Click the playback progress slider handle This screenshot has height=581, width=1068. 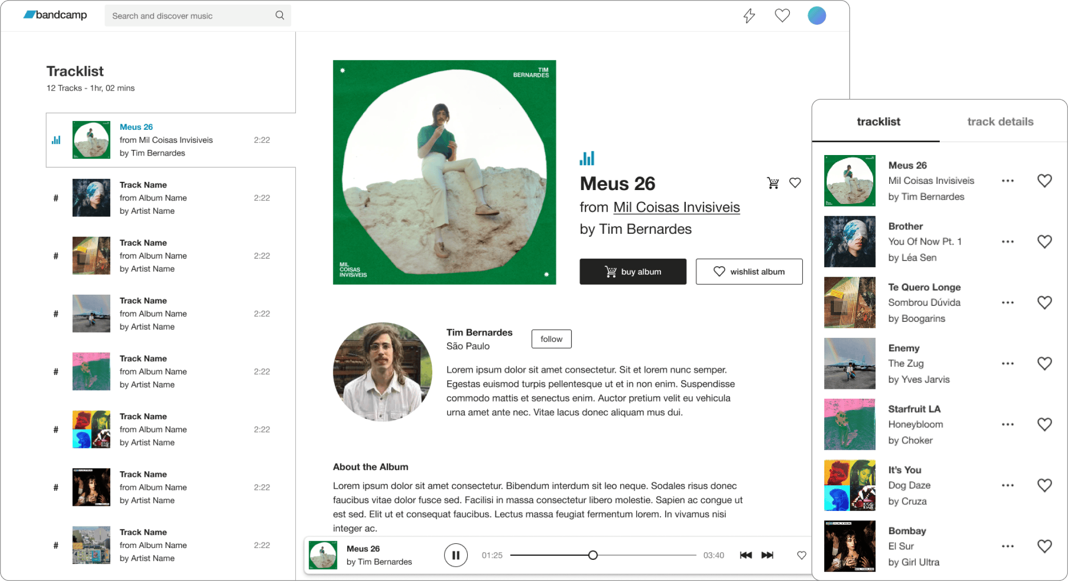(593, 555)
